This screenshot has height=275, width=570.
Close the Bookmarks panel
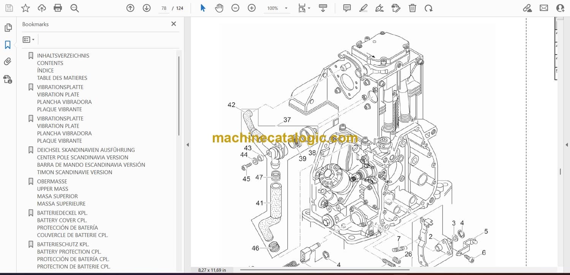pyautogui.click(x=174, y=24)
